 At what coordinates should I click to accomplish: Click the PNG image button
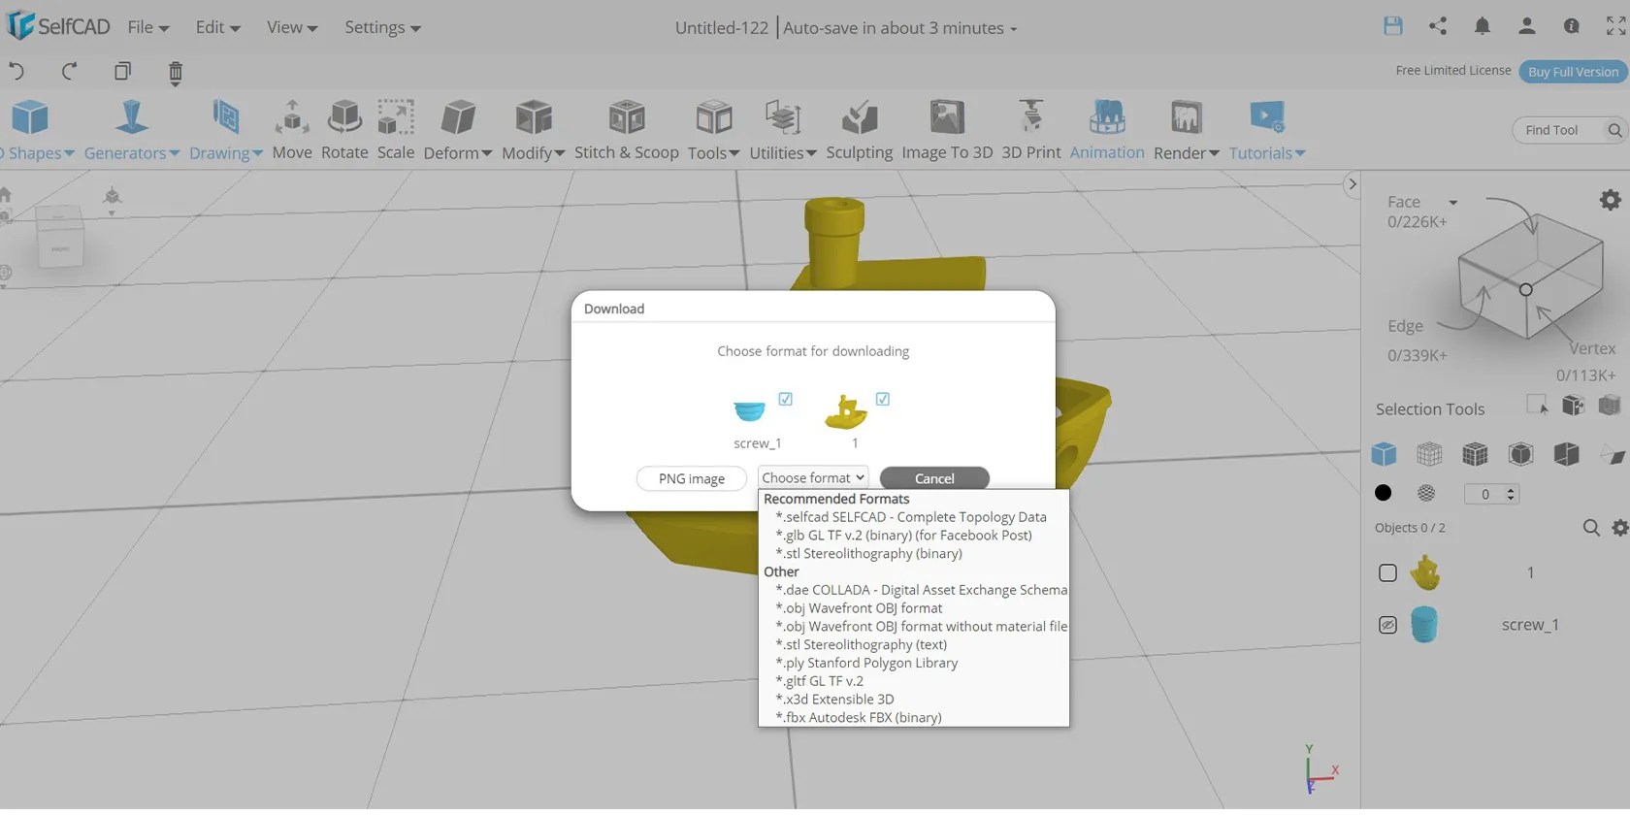point(692,478)
